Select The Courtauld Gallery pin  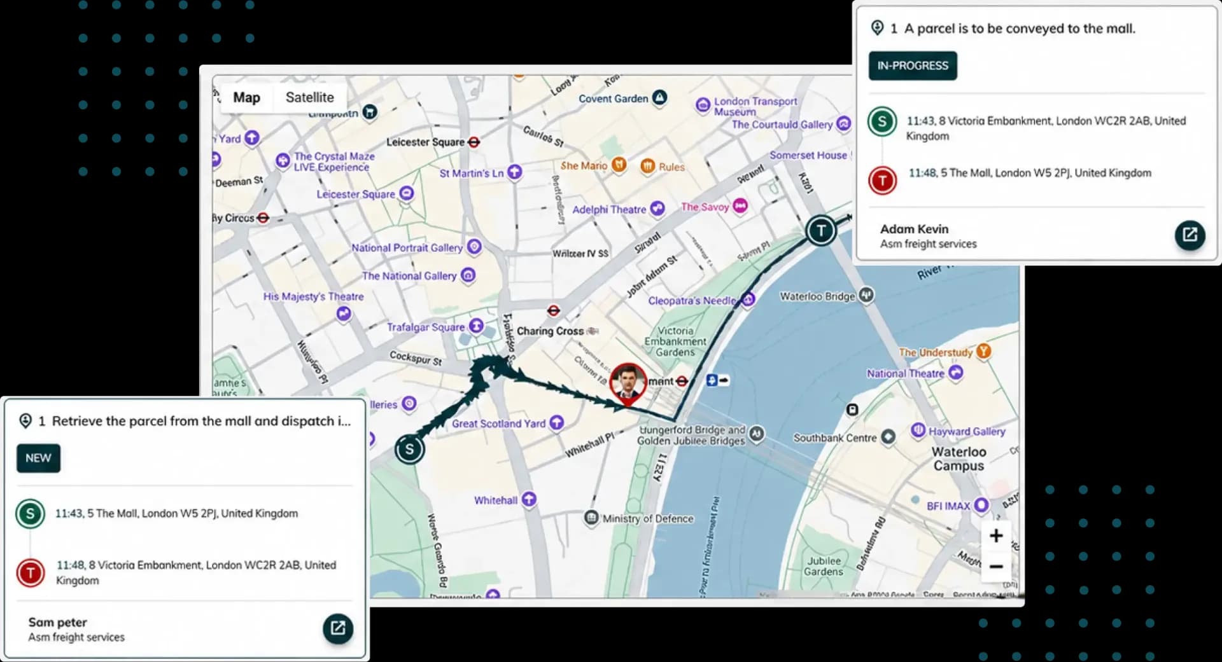click(843, 124)
